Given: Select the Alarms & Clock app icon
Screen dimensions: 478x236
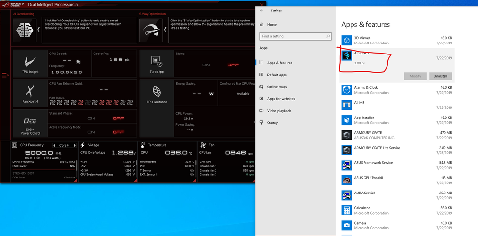Looking at the screenshot, I should [347, 90].
